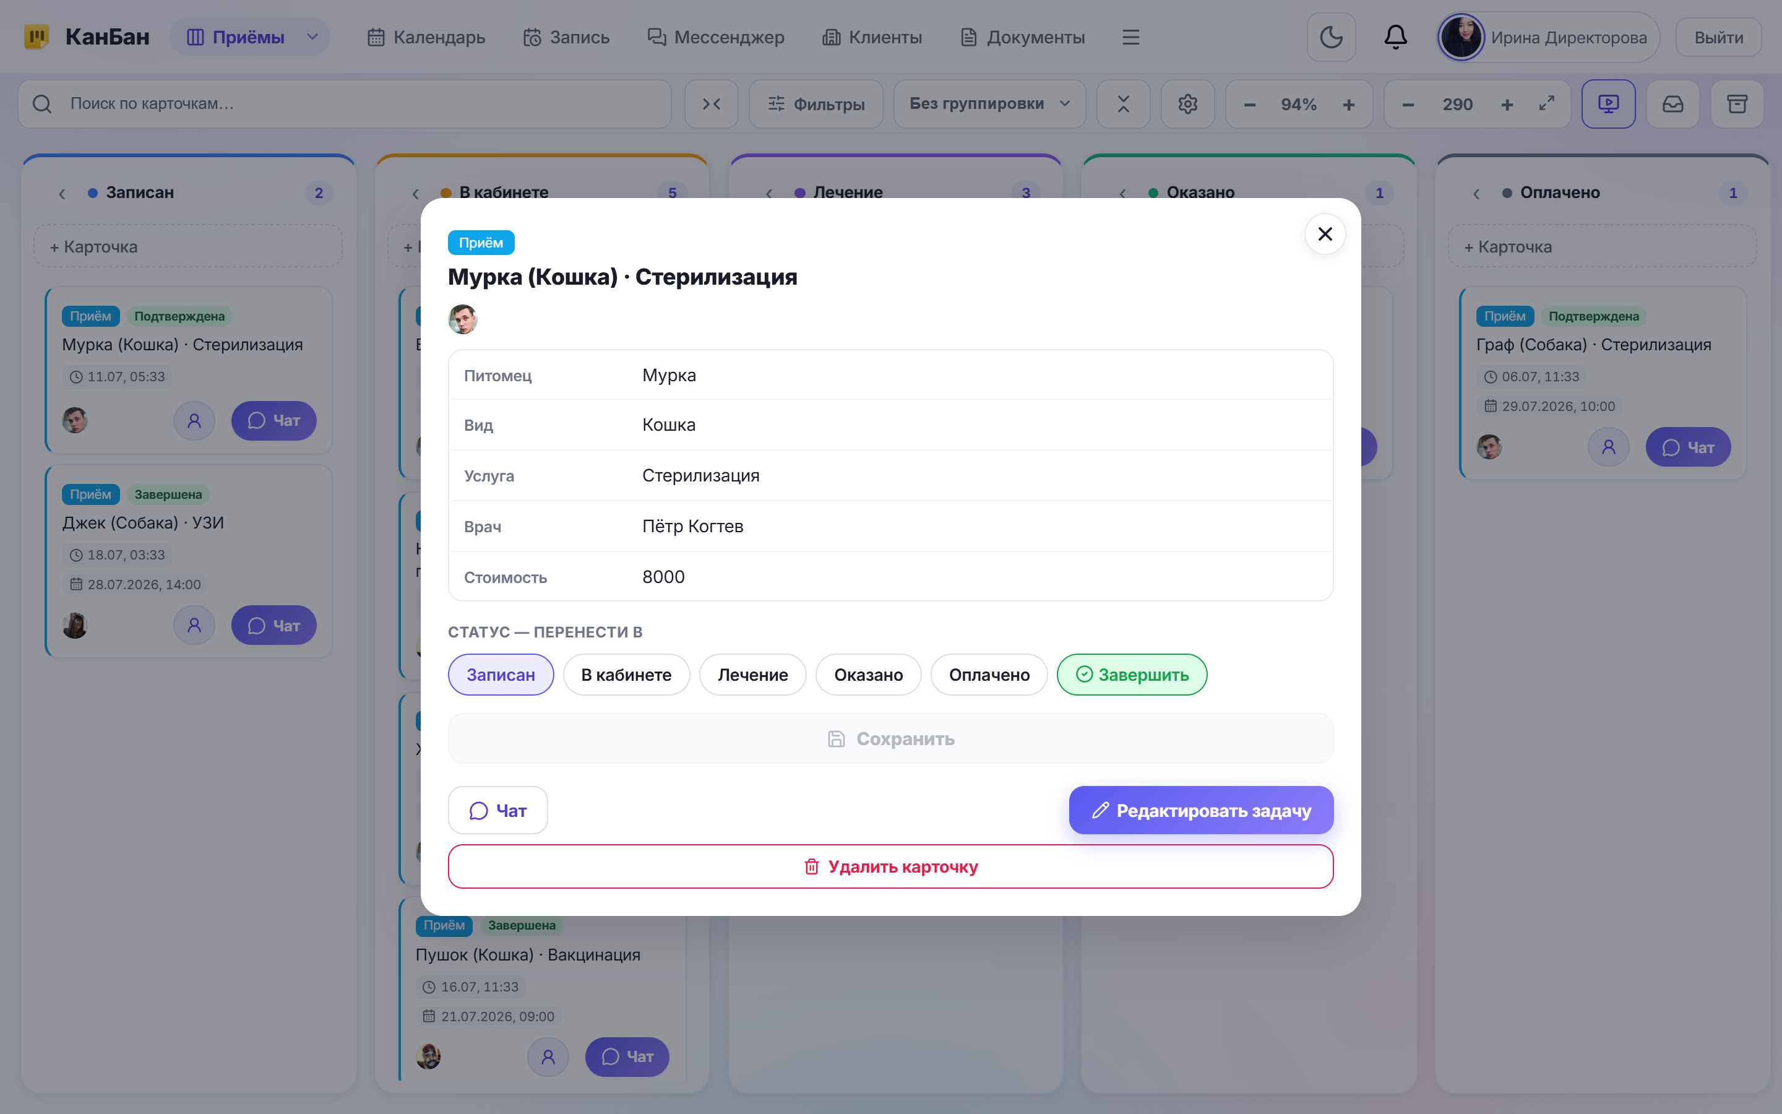Click the fullscreen expand arrows icon
This screenshot has width=1782, height=1114.
click(x=1546, y=104)
